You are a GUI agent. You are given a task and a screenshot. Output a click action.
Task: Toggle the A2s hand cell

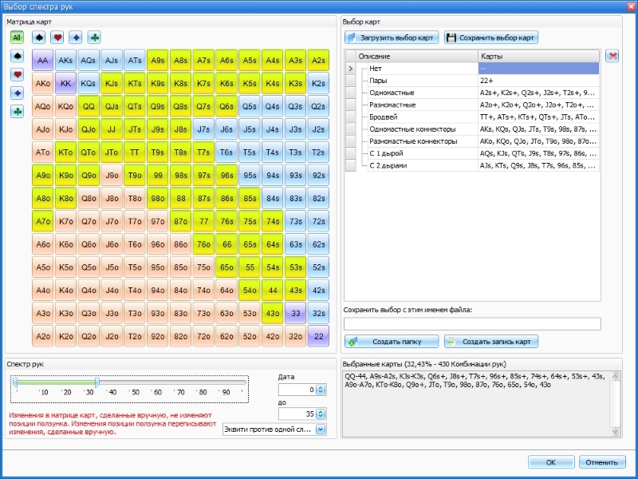click(318, 61)
